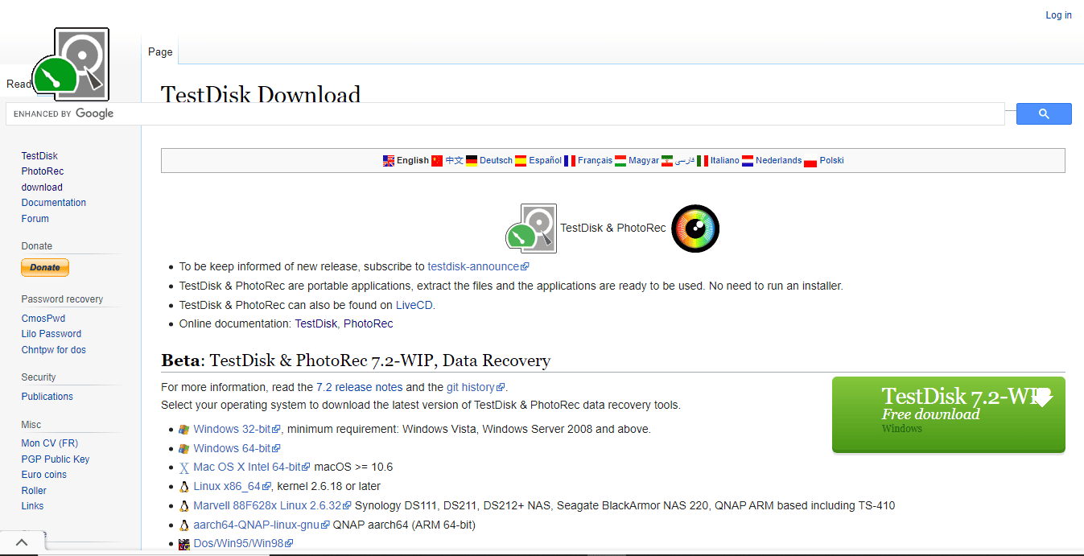1084x556 pixels.
Task: Follow the testdisk-announce link
Action: point(478,266)
